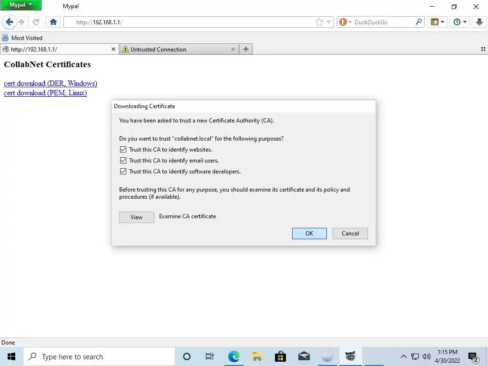
Task: Run search with the magnifier icon
Action: tap(419, 22)
